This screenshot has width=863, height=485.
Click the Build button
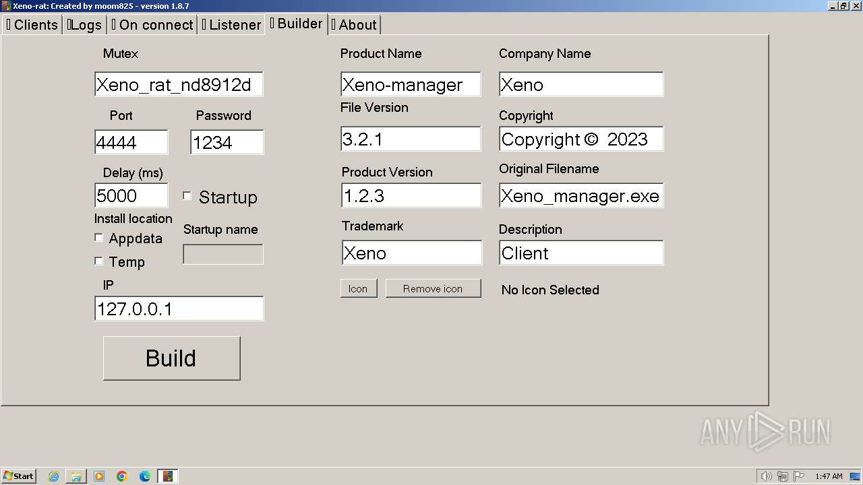[x=171, y=358]
